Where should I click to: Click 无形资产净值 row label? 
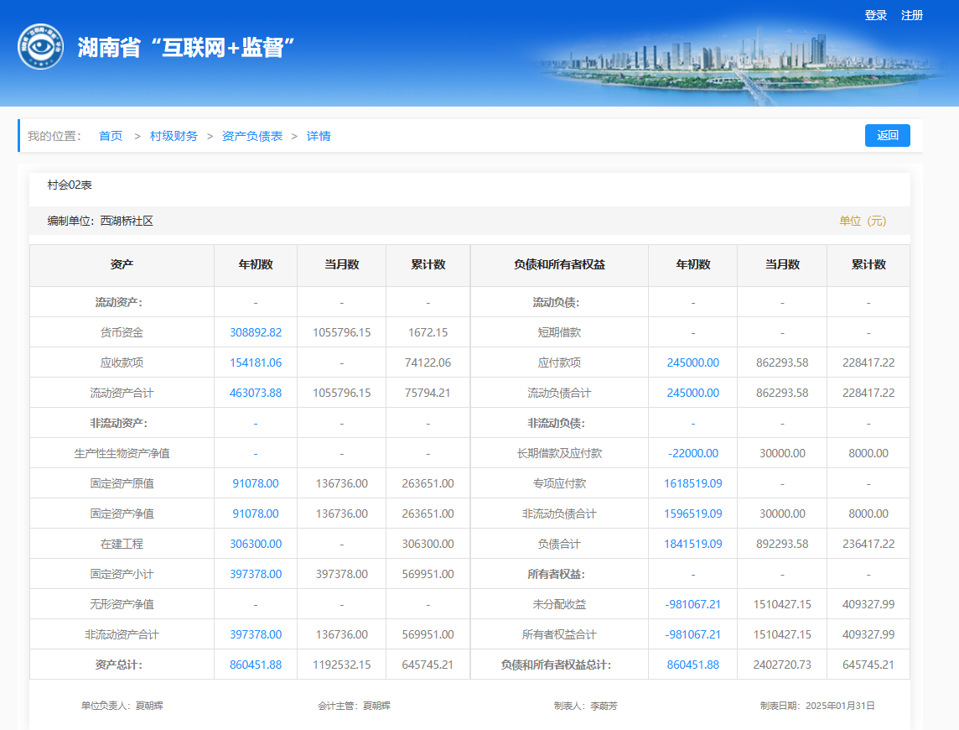tap(122, 604)
